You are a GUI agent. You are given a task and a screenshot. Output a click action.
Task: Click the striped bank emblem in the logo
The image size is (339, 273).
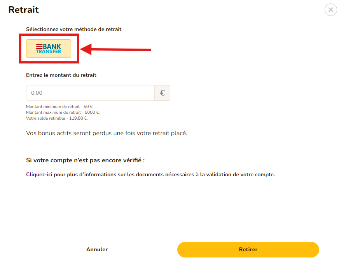(x=39, y=46)
